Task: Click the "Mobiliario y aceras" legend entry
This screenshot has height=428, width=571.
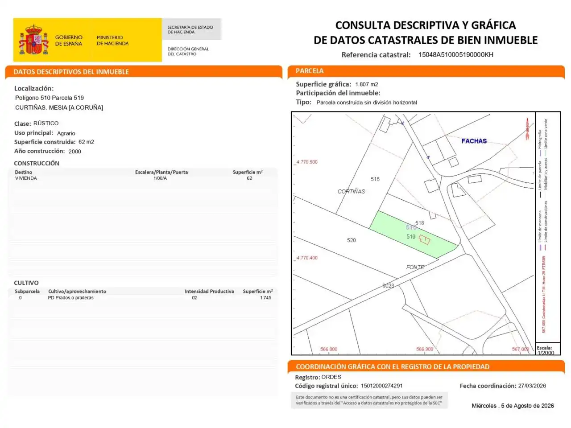Action: [x=546, y=174]
